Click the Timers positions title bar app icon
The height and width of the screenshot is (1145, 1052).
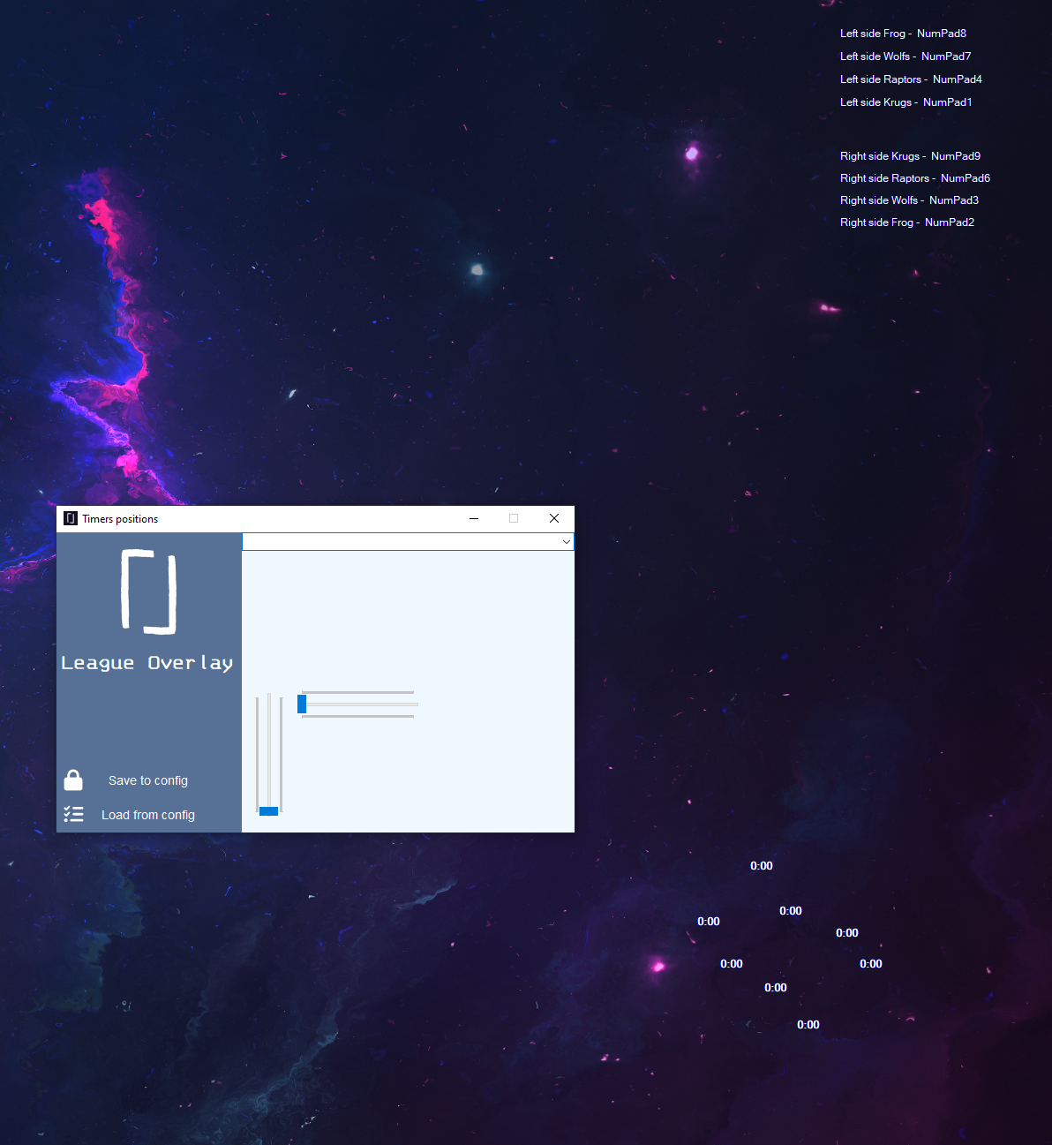(71, 518)
